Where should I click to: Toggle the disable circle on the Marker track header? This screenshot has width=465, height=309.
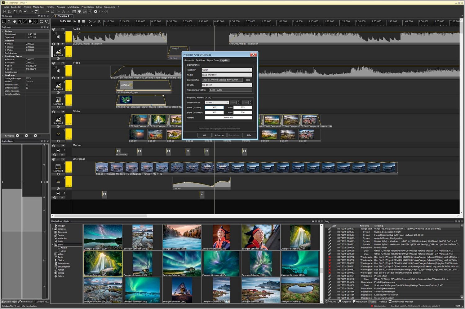point(54,146)
